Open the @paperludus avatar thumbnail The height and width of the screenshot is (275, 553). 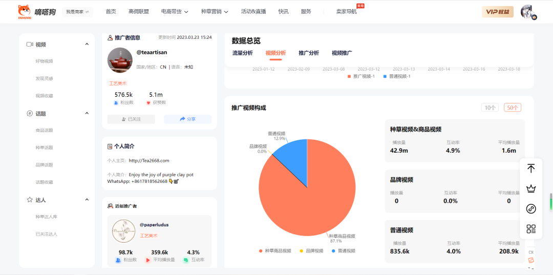[124, 231]
